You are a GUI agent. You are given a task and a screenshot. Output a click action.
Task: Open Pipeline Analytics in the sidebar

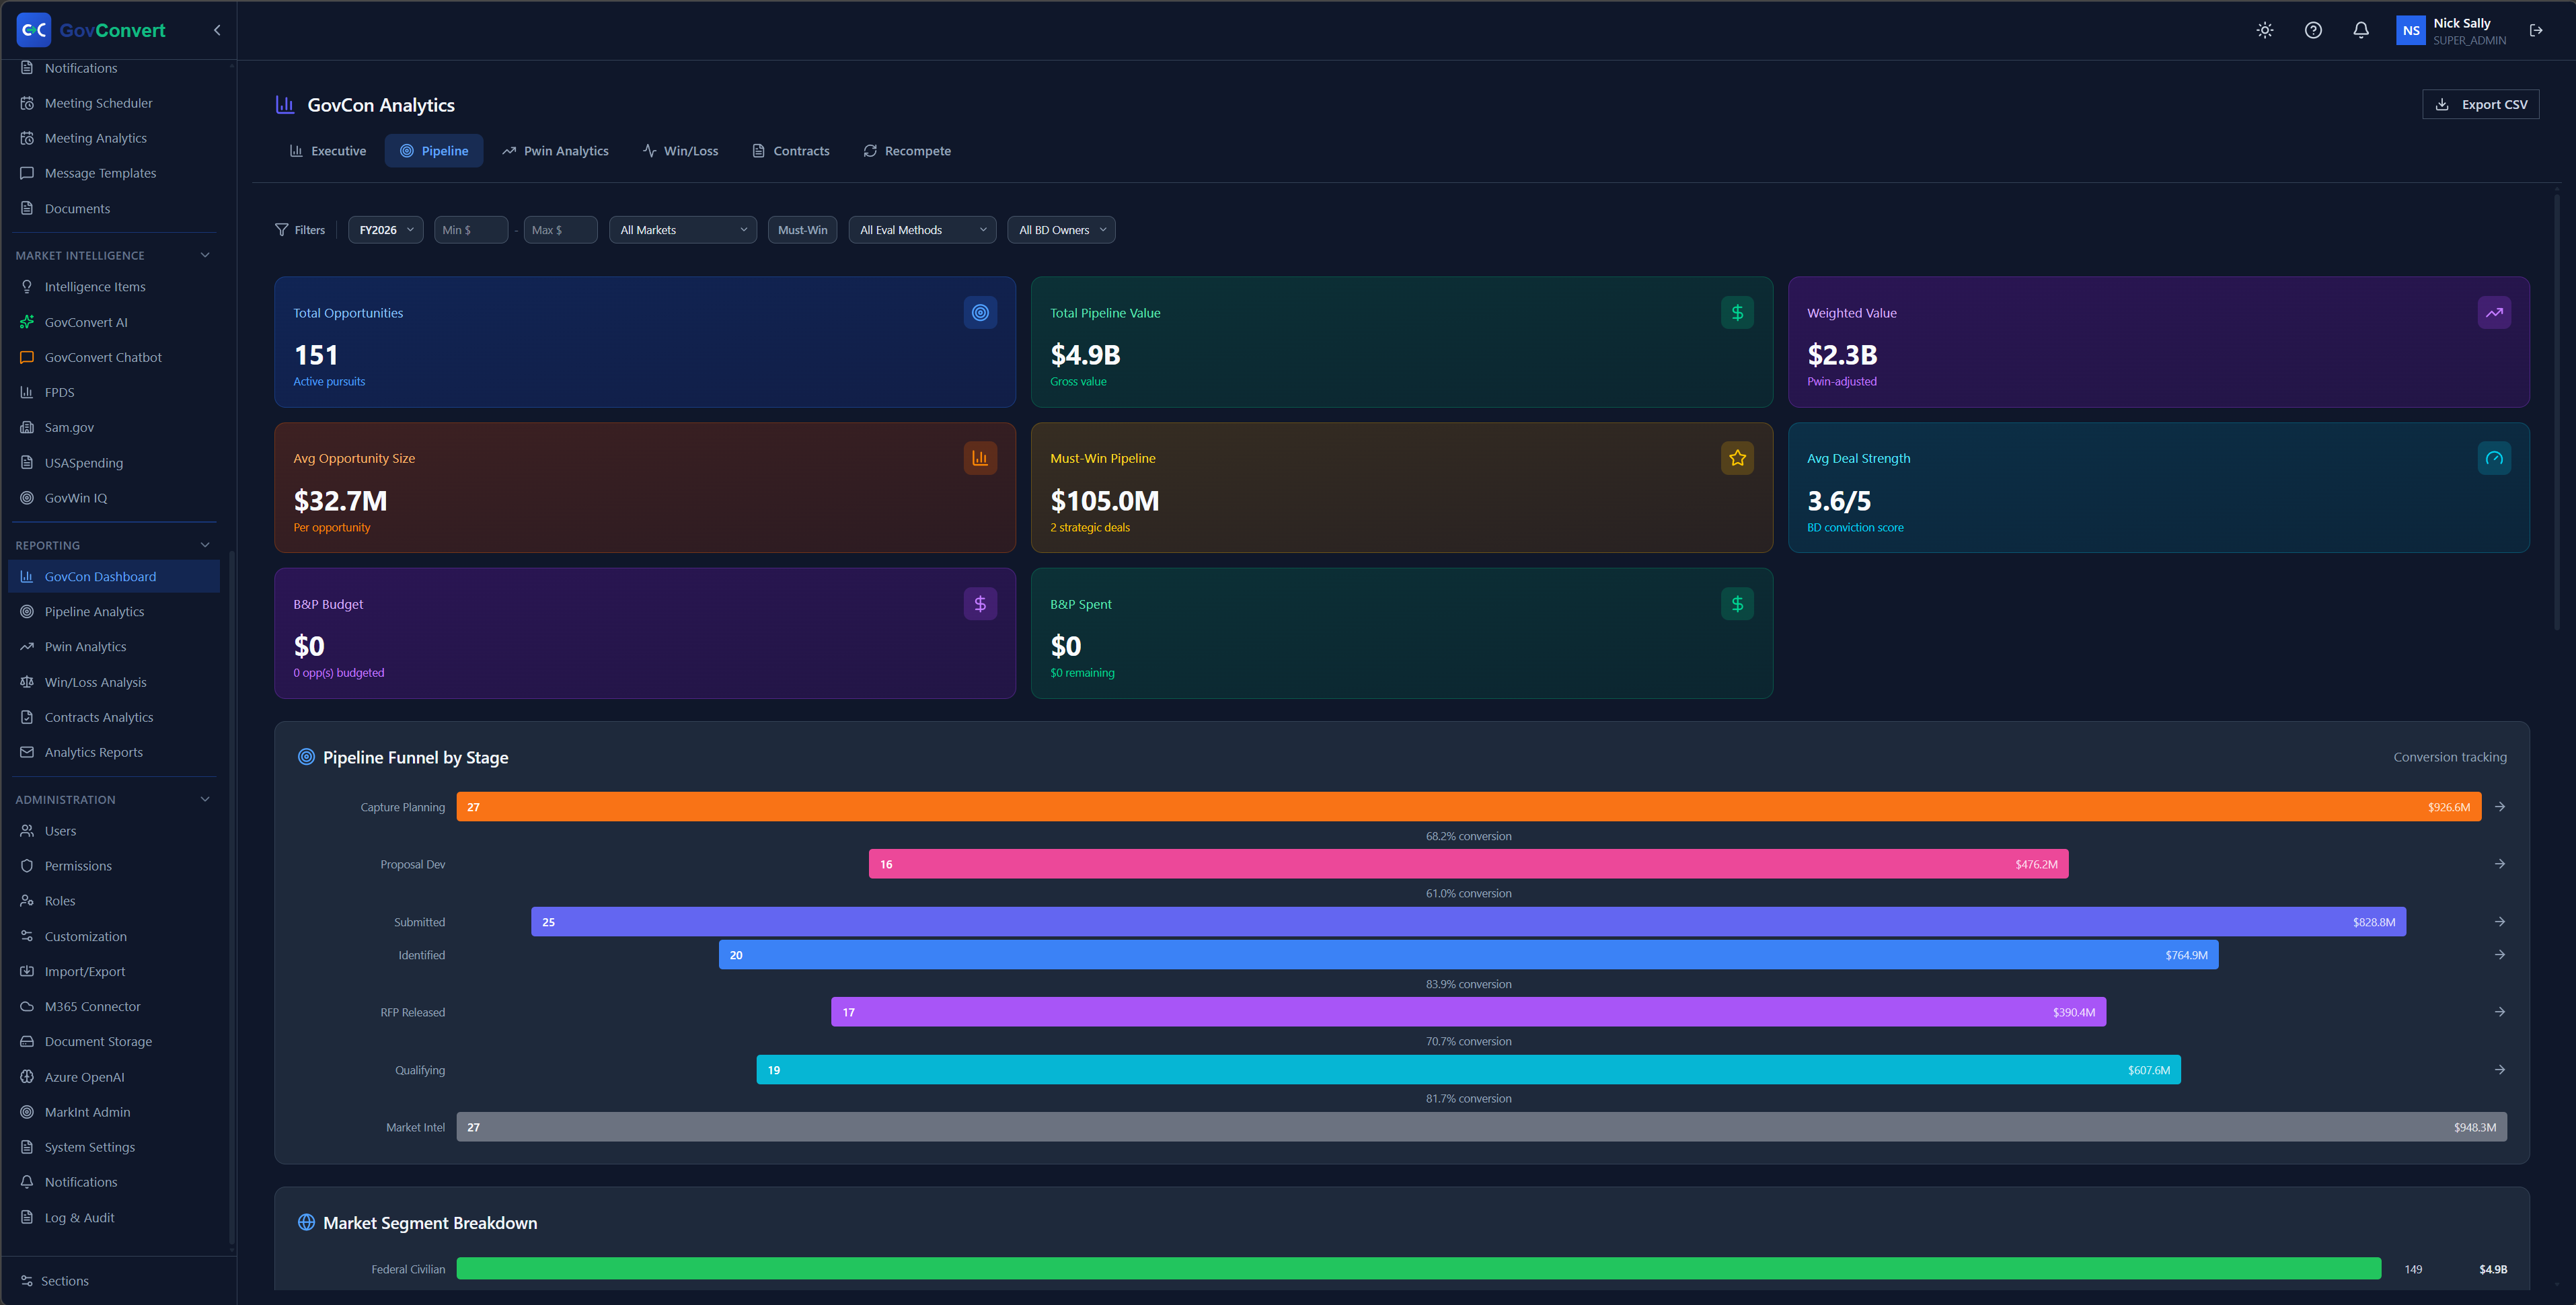pyautogui.click(x=114, y=612)
